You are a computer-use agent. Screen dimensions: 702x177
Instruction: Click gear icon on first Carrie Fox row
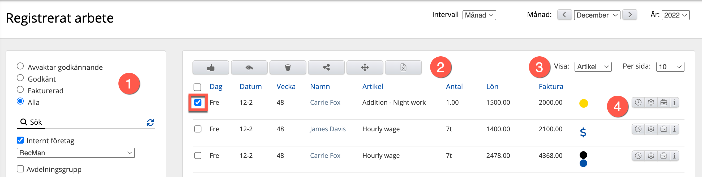coord(651,103)
